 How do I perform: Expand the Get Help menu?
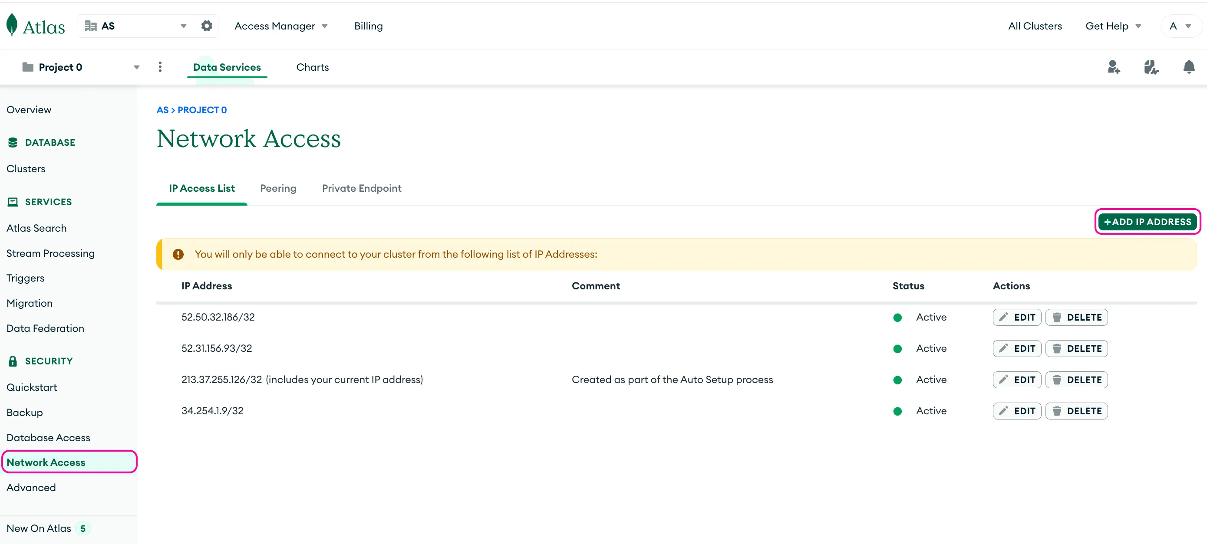(1113, 26)
